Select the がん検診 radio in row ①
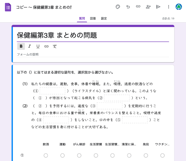Screen dimensions: 186x161 79,155
